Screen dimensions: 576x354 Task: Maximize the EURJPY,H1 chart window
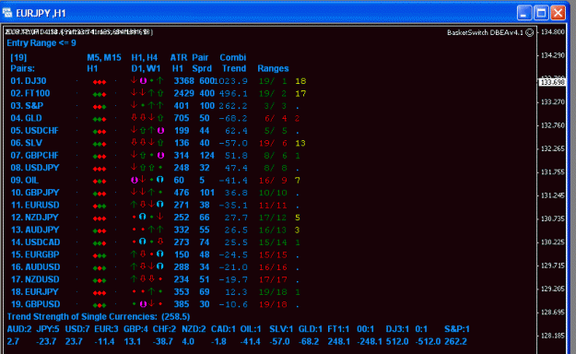pyautogui.click(x=541, y=13)
